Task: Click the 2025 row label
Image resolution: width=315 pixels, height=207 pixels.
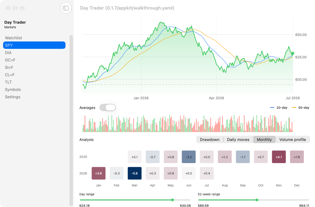Action: [83, 157]
